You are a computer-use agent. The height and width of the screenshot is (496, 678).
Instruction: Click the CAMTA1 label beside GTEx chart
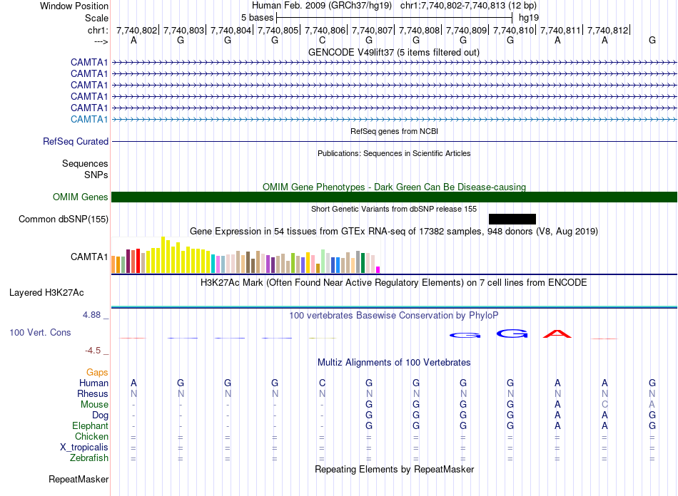[89, 257]
